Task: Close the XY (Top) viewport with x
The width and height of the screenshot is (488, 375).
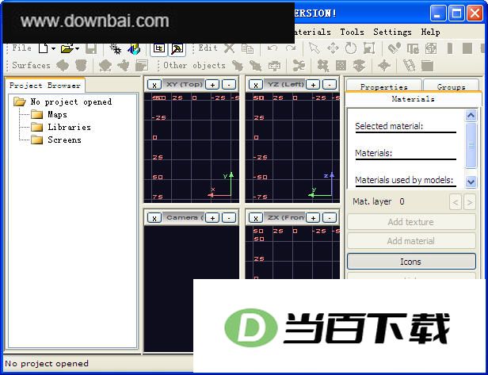Action: pos(154,84)
